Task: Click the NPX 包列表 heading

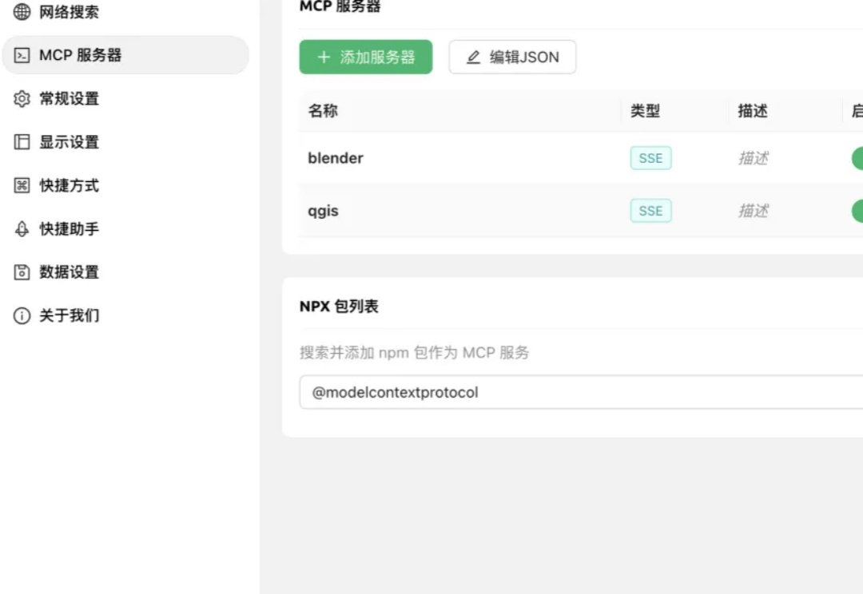Action: point(339,307)
